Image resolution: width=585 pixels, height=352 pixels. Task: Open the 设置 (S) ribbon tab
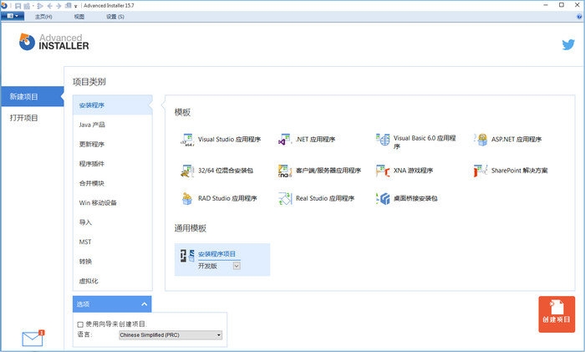coord(115,17)
